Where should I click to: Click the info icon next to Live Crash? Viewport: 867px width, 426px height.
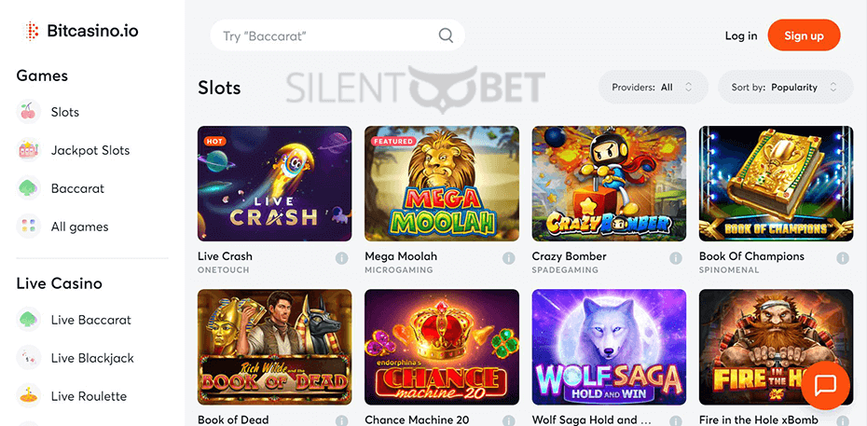pos(342,258)
